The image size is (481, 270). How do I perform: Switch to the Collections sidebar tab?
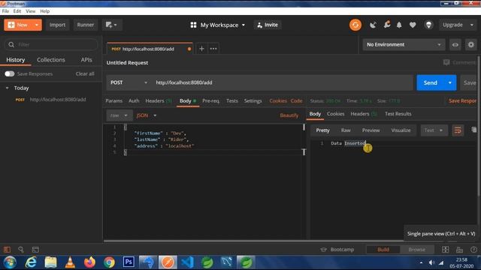pos(51,60)
